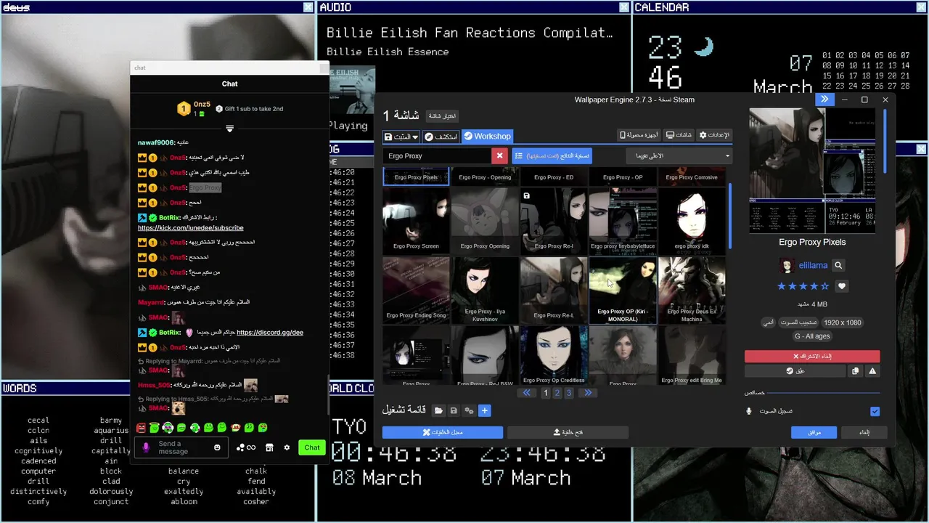Select the Ergo Proxy Opening wallpaper thumbnail
Viewport: 929px width, 523px height.
pyautogui.click(x=485, y=220)
